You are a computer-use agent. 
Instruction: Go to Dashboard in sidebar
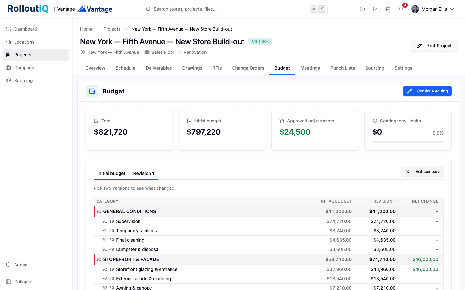[36, 29]
